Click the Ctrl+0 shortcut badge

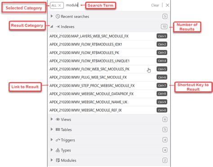tap(162, 110)
